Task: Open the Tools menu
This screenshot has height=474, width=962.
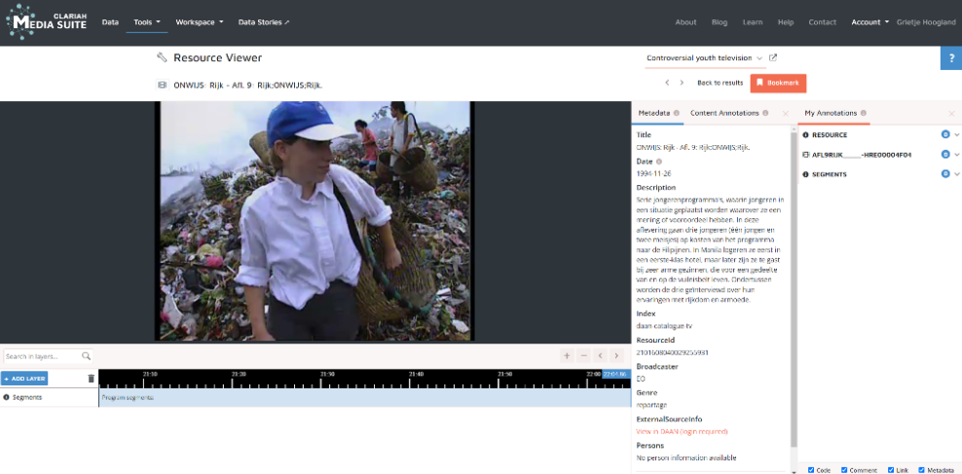Action: [x=147, y=21]
